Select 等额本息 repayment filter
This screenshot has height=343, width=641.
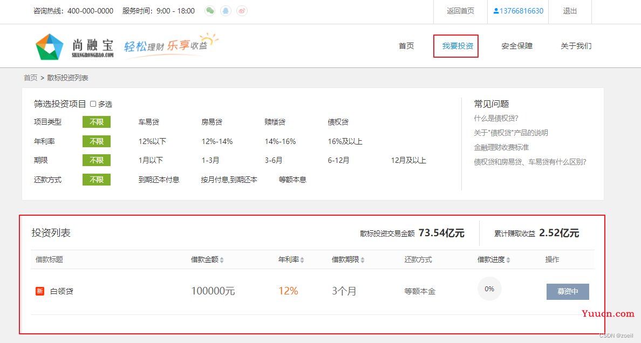coord(292,180)
